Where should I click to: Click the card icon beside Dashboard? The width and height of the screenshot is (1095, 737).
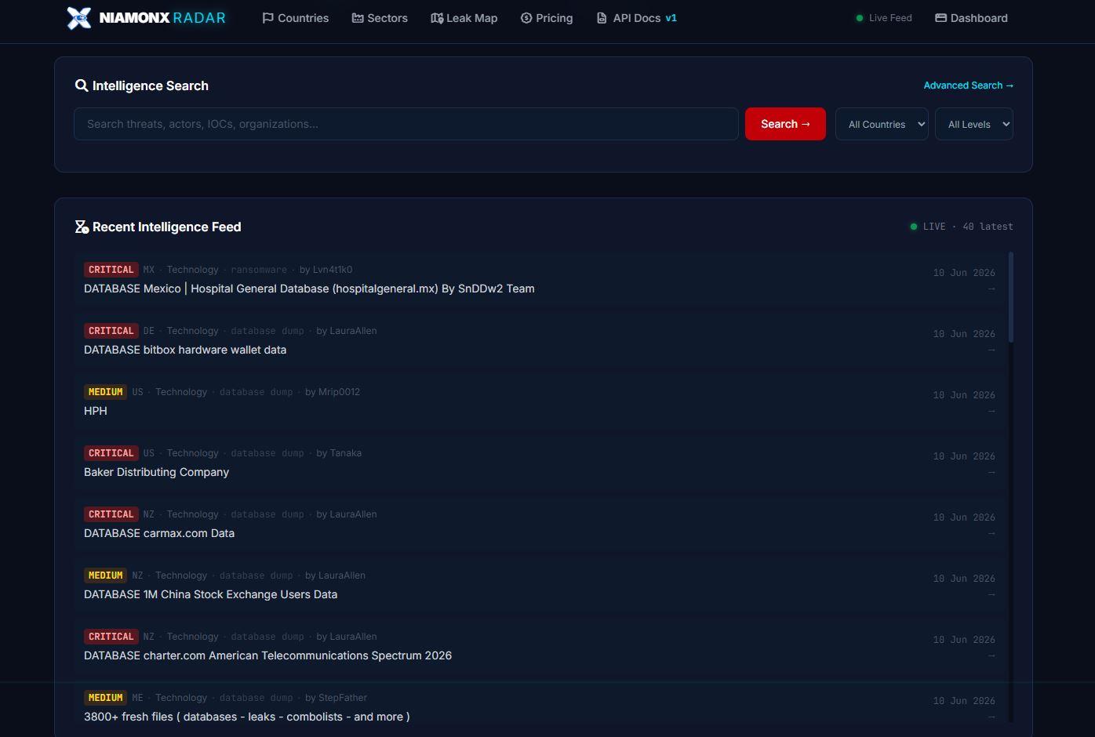(x=941, y=17)
